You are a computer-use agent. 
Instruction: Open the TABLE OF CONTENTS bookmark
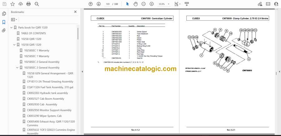click(33, 33)
